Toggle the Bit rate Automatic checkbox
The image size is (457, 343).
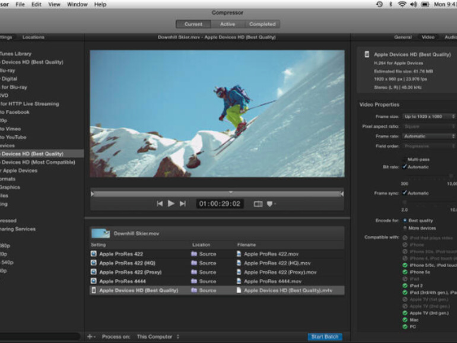point(405,167)
